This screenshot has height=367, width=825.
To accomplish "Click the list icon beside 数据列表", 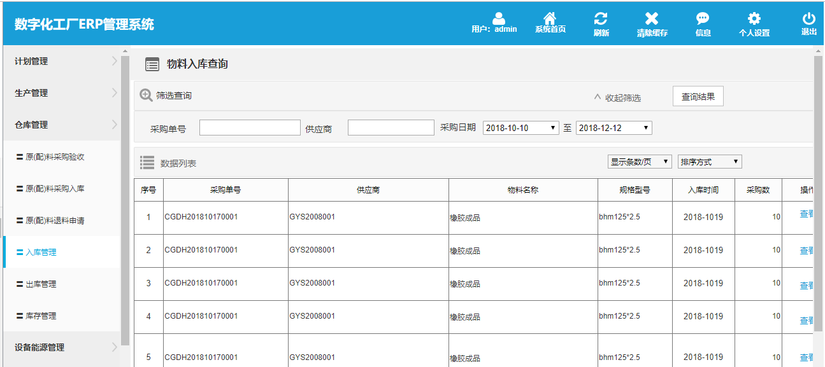I will coord(147,162).
